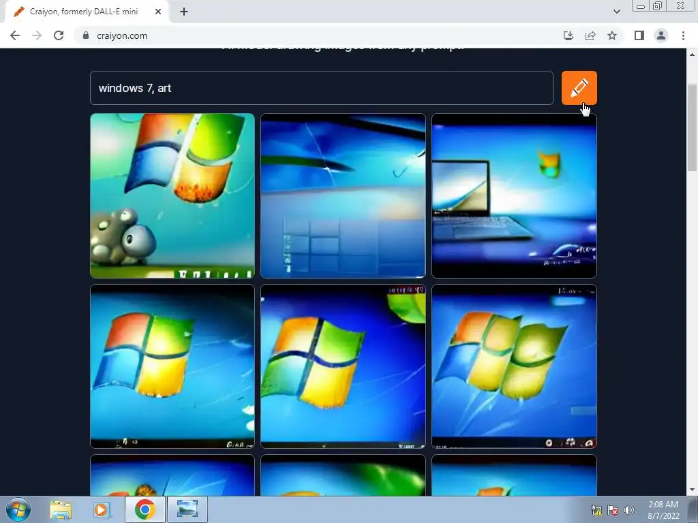Viewport: 698px width, 523px height.
Task: Minimize the Chrome window
Action: click(x=641, y=5)
